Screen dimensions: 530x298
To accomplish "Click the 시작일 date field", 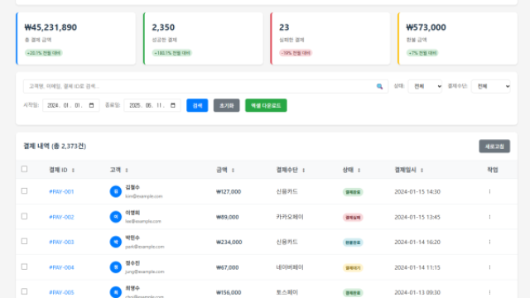I will [x=71, y=105].
